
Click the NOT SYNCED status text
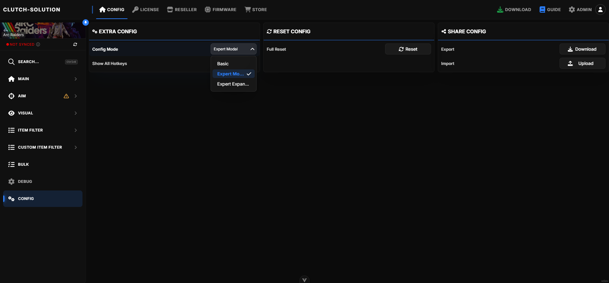coord(22,44)
